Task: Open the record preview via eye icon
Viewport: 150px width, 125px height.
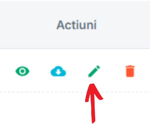Action: coord(23,71)
